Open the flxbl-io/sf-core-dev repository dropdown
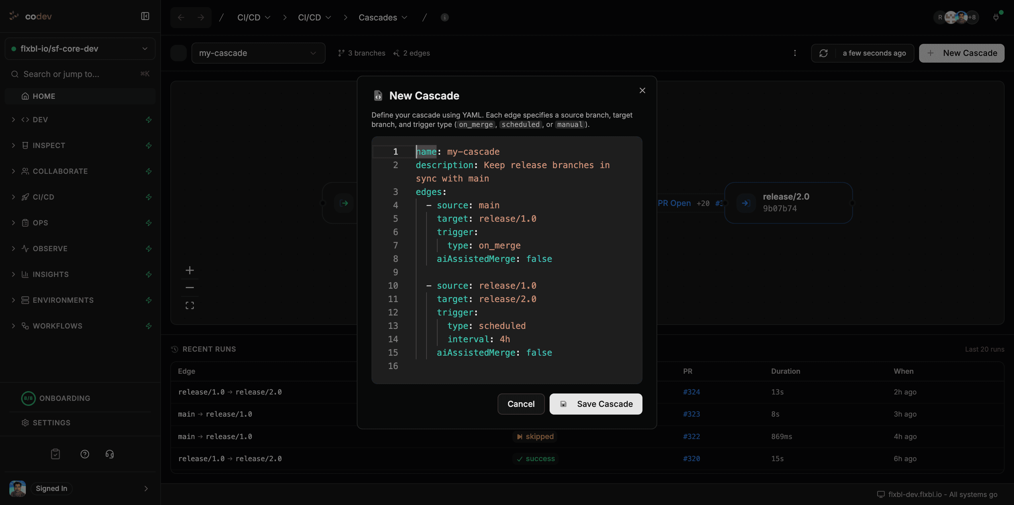The width and height of the screenshot is (1014, 505). coord(80,49)
